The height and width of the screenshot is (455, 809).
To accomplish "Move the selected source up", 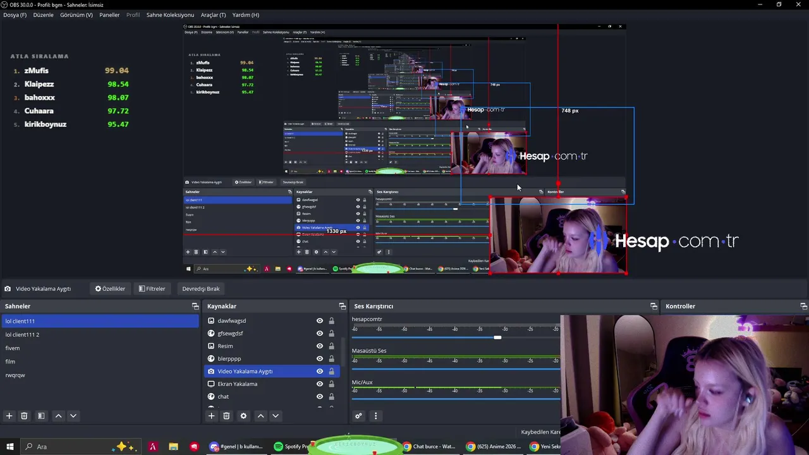I will pos(260,416).
